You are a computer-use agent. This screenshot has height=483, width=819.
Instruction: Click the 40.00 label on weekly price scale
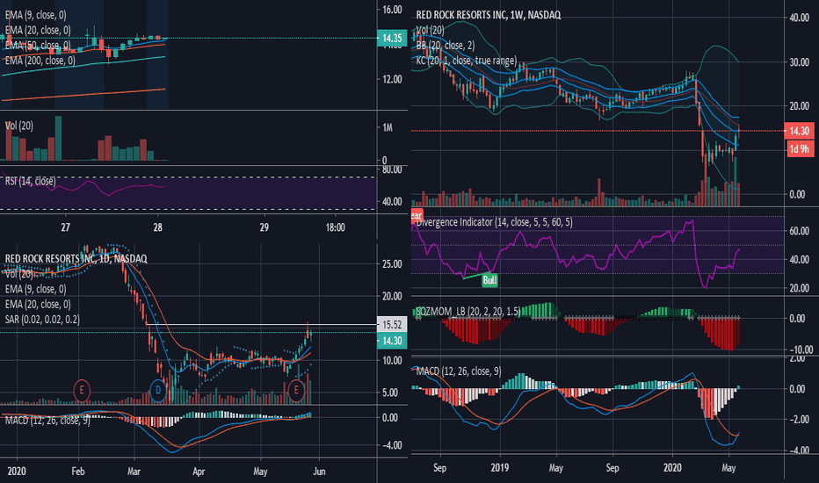[799, 18]
